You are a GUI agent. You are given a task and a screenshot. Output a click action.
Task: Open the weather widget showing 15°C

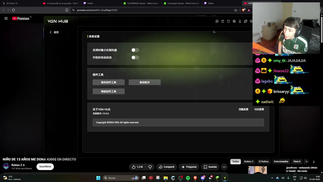pos(12,178)
